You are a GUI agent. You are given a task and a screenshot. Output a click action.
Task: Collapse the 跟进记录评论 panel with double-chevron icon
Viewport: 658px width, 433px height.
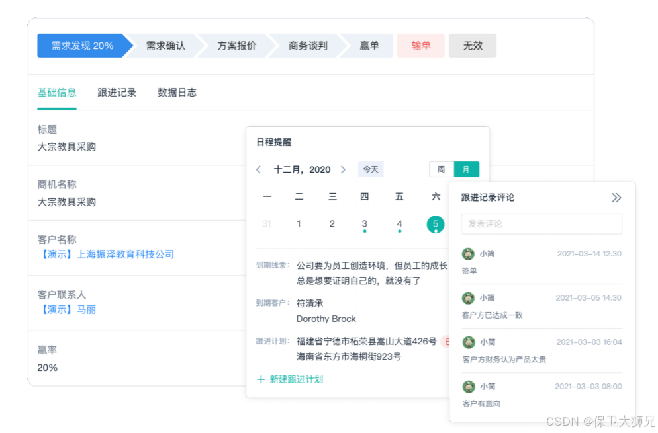616,198
